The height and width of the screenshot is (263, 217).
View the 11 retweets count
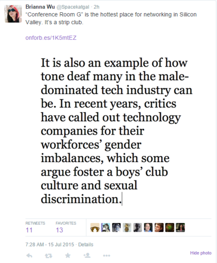pyautogui.click(x=29, y=230)
